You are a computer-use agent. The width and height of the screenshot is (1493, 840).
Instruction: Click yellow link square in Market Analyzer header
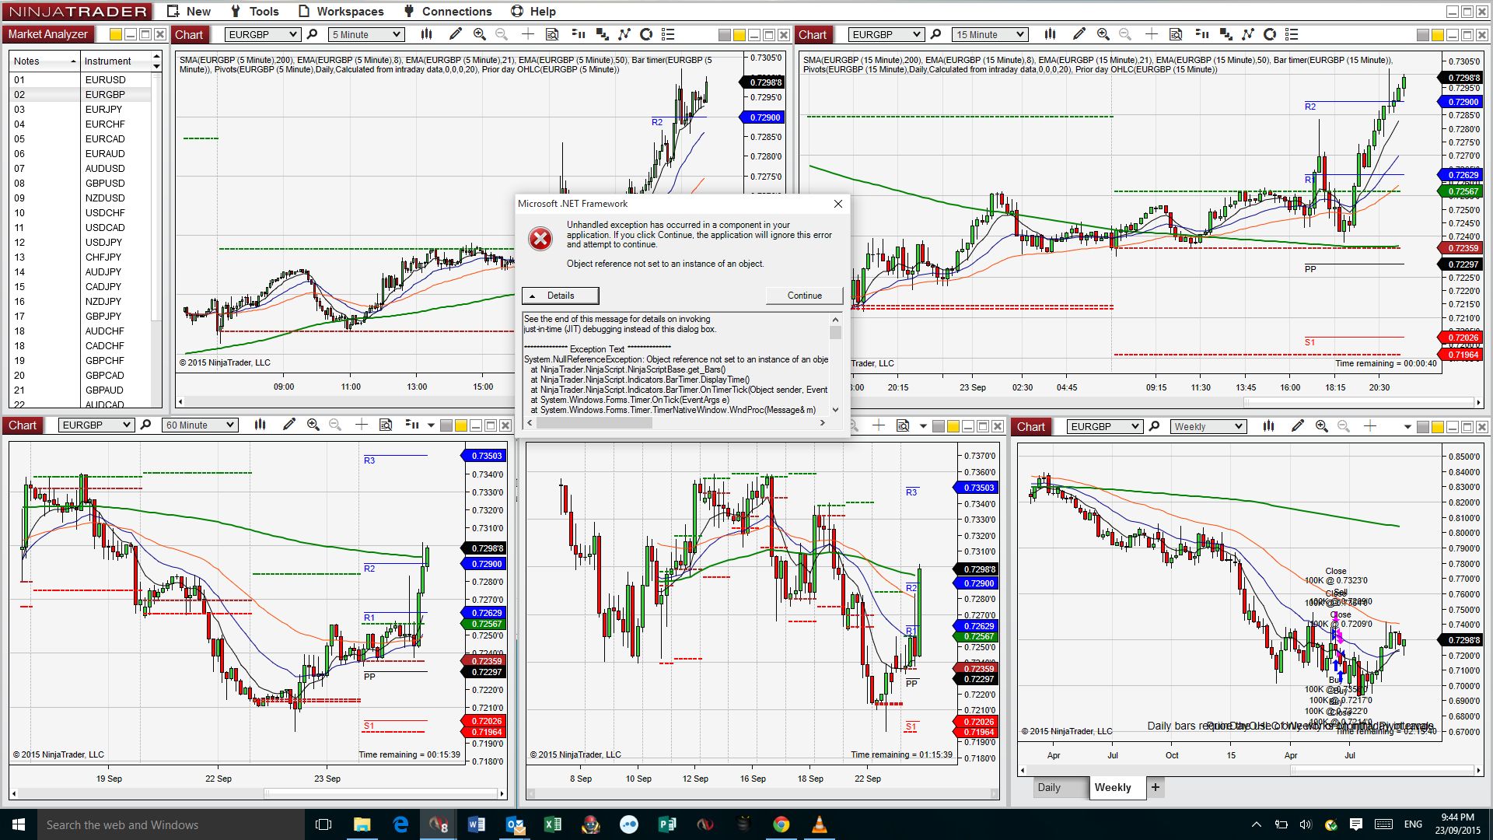[x=116, y=34]
